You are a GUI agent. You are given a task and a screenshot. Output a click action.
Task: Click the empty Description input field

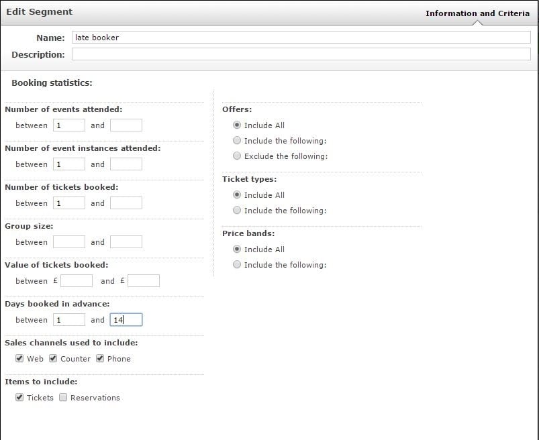tap(301, 54)
